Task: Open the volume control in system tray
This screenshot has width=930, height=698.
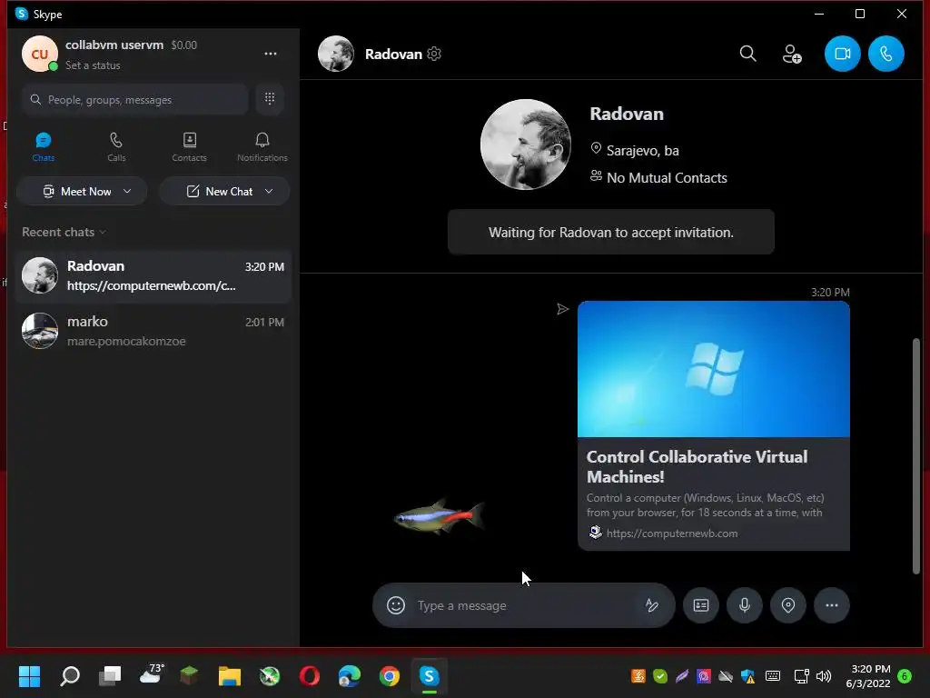Action: pyautogui.click(x=823, y=676)
